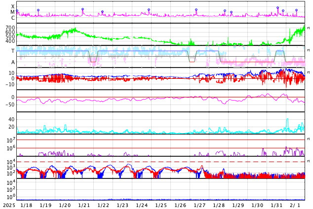Click the 40 axis label on cyan plot
Viewport: 313px width, 209px height.
[x=11, y=119]
